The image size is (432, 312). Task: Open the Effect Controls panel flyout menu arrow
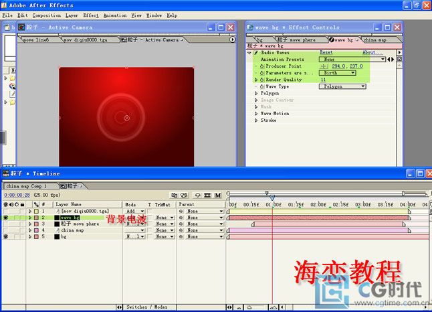tap(399, 52)
